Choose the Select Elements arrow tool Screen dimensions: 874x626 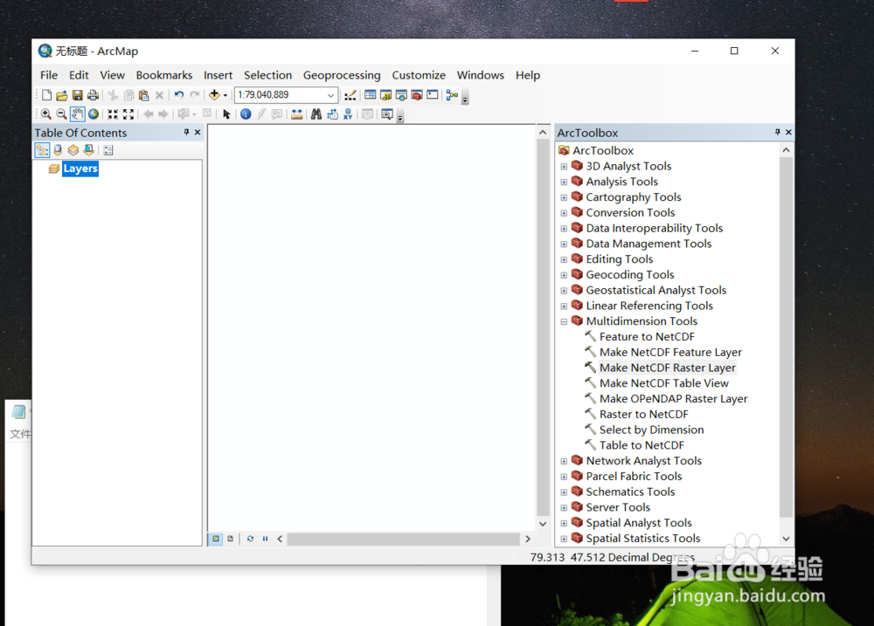(x=226, y=114)
